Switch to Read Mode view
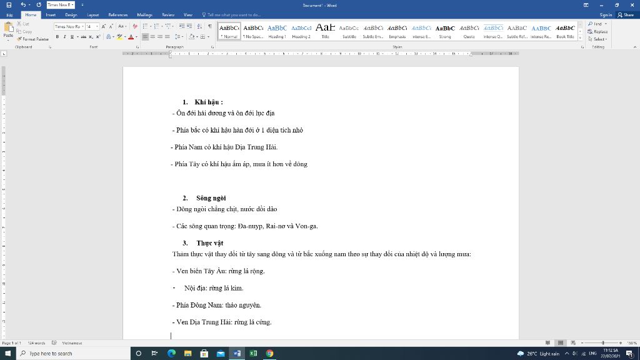Viewport: 640px width, 360px height. pos(547,343)
